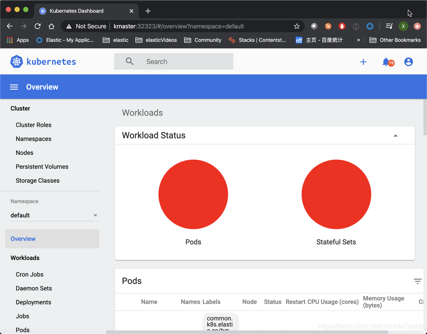Click the Workloads sidebar heading
This screenshot has height=334, width=427.
(25, 258)
